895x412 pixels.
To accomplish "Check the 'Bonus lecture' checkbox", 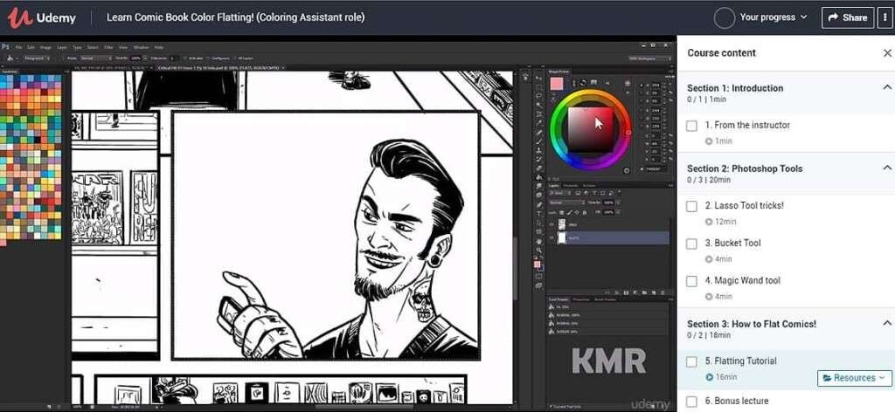I will click(x=692, y=402).
